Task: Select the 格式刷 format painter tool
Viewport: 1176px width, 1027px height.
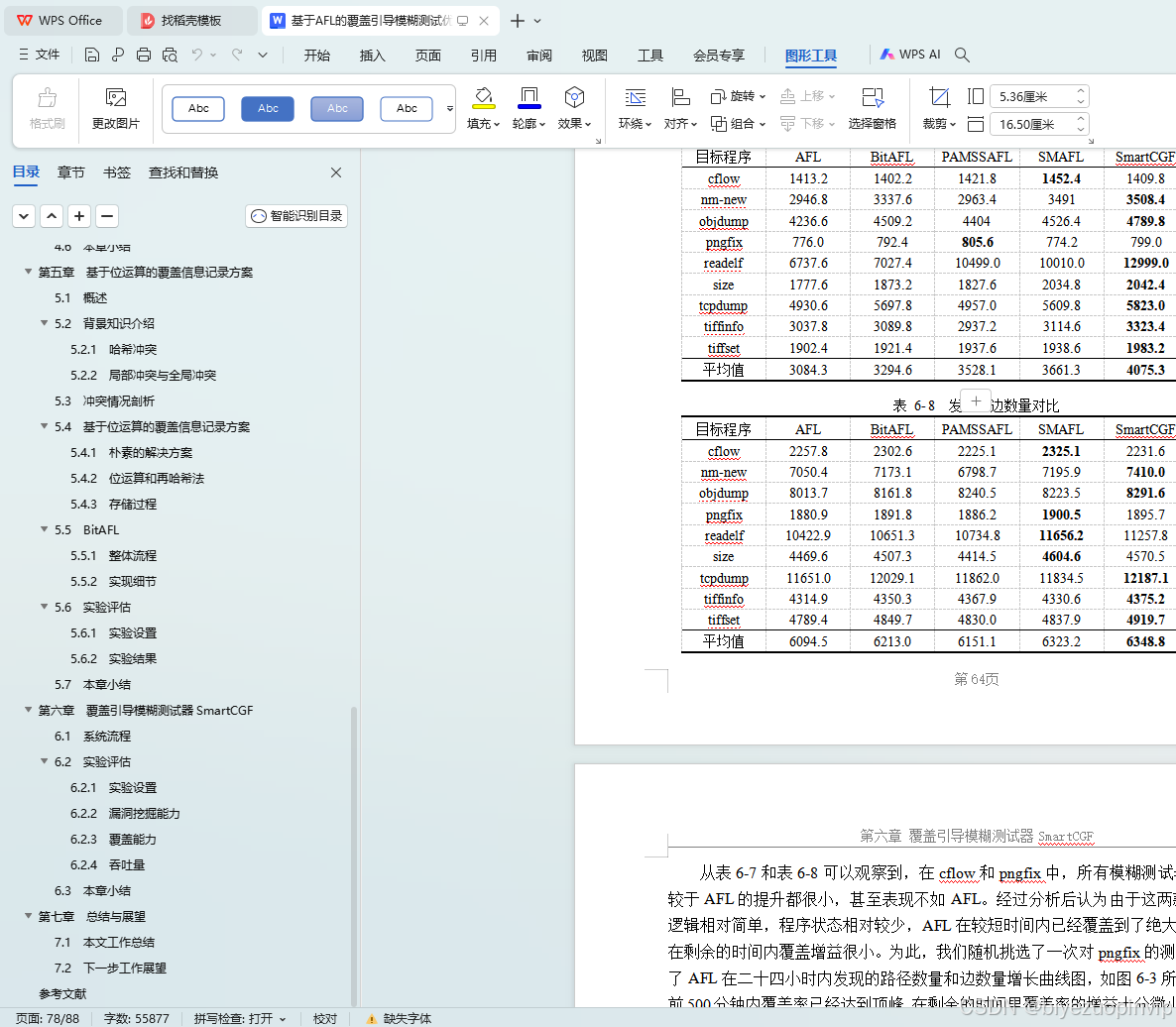Action: 47,106
